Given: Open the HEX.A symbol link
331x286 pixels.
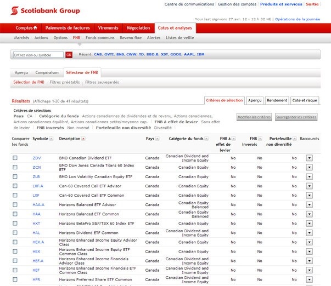Looking at the screenshot, I should [x=38, y=242].
